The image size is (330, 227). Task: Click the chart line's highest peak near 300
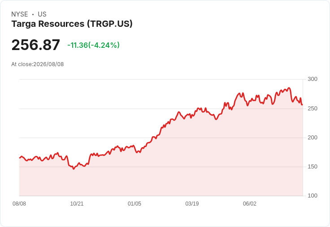click(x=289, y=88)
